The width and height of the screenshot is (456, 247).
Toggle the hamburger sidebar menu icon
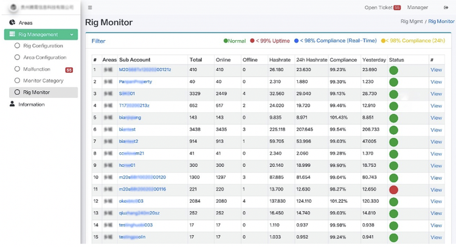coord(90,8)
